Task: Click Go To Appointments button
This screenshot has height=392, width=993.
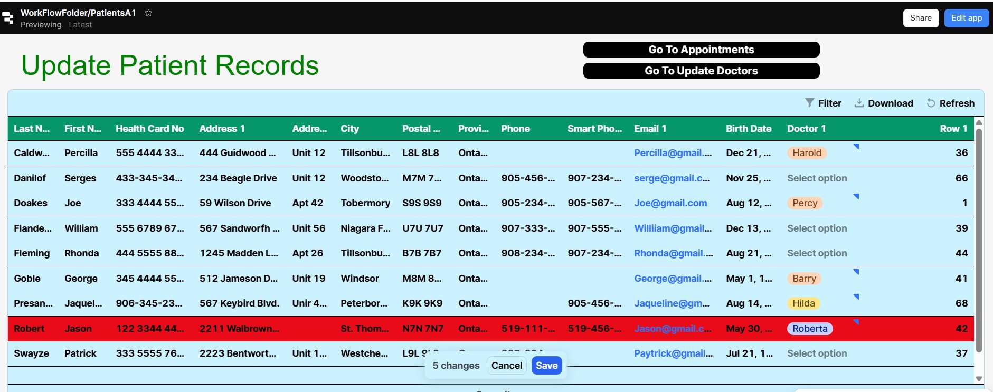Action: pos(701,50)
